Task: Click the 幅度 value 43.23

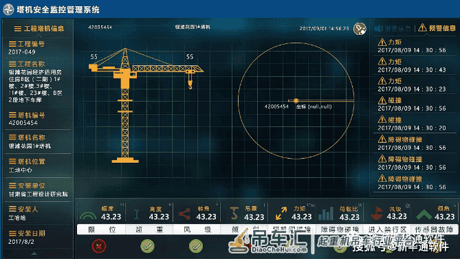Action: (111, 217)
